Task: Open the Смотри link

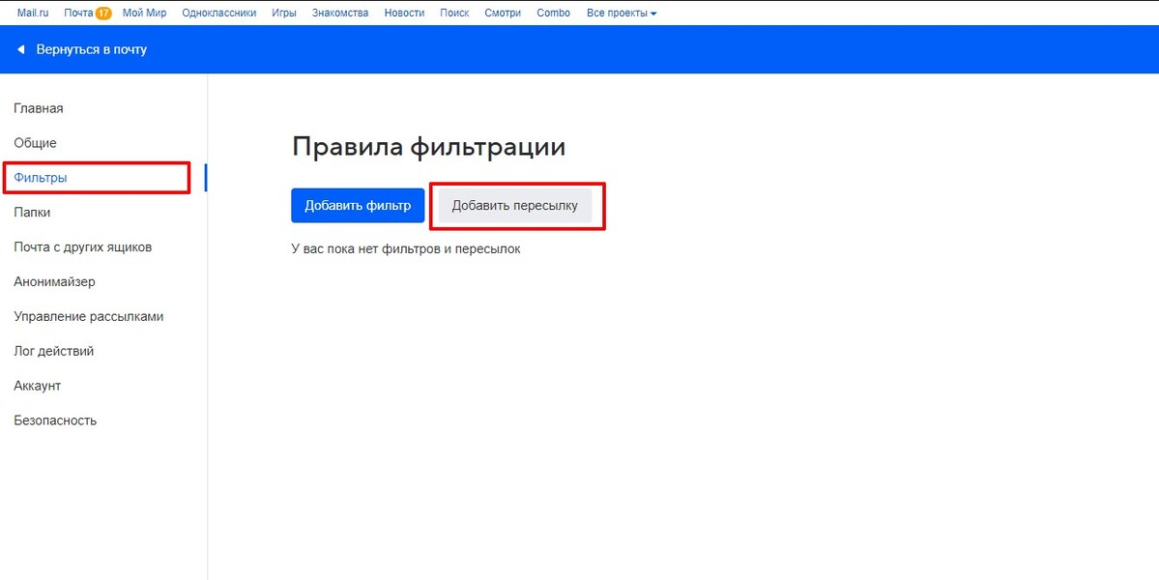Action: pos(503,14)
